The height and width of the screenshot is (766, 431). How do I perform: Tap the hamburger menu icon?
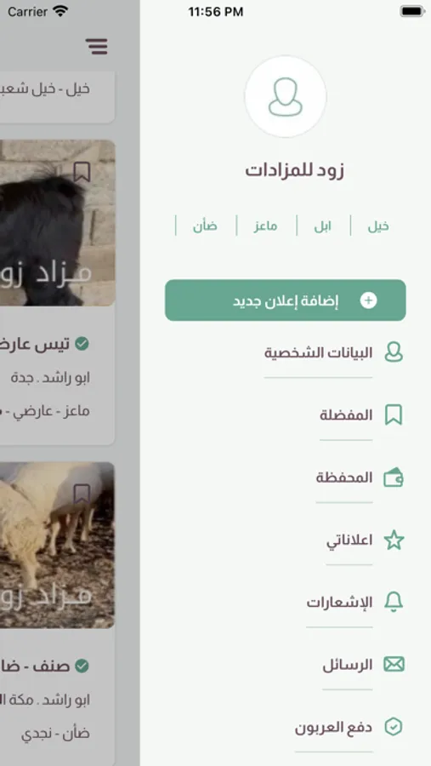(97, 47)
